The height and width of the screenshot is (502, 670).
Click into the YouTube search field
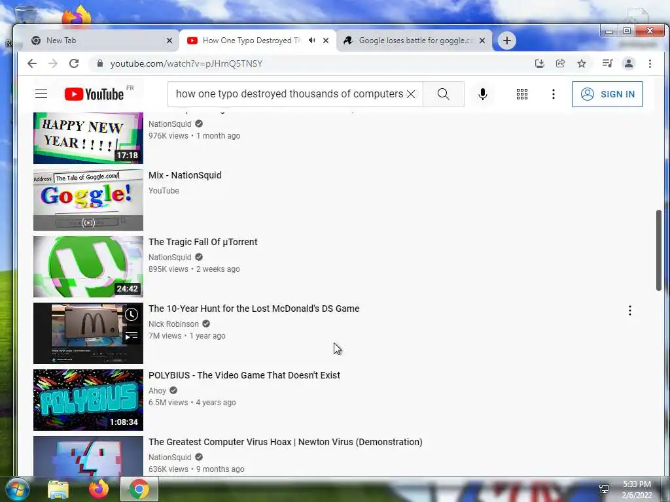[289, 94]
